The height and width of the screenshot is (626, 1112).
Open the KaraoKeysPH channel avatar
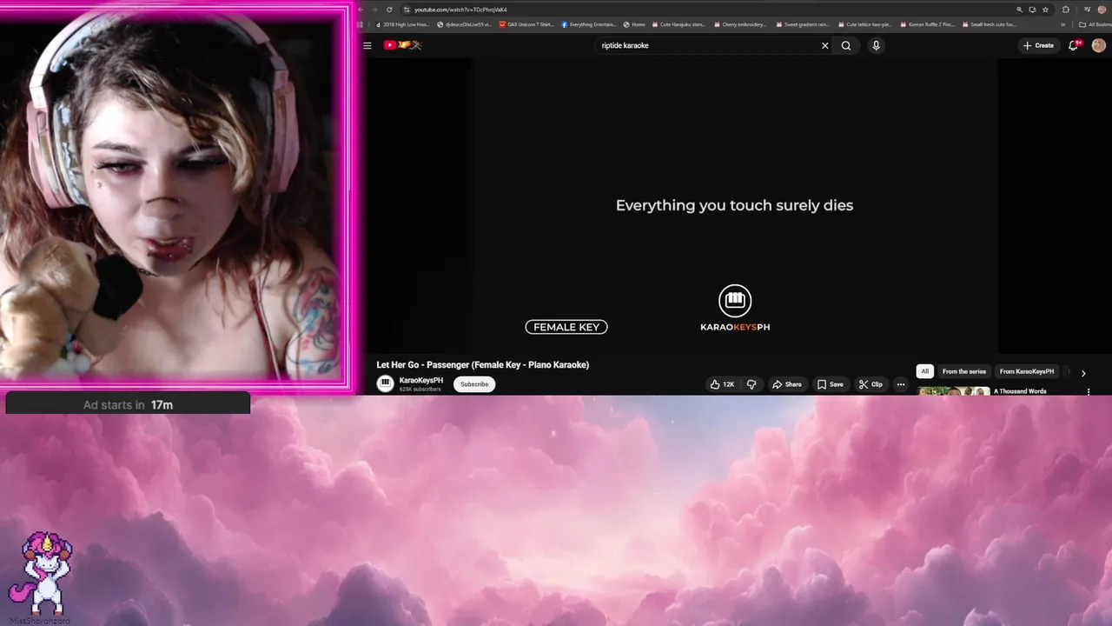pos(385,383)
